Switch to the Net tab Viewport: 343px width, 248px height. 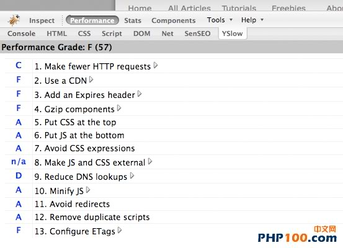pyautogui.click(x=167, y=33)
